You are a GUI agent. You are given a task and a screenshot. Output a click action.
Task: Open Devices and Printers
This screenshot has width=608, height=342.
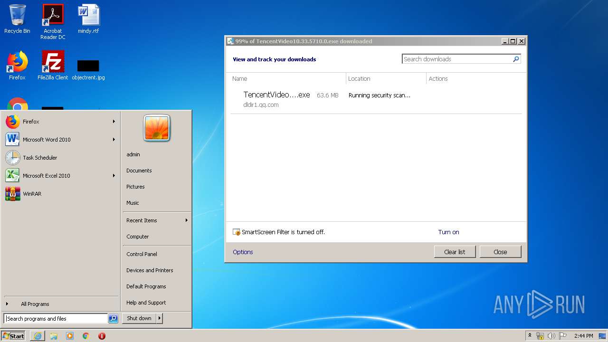point(150,270)
